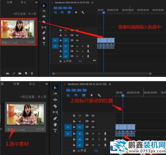The image size is (166, 155).
Task: Pick the Hand tool in bottom screenshot
Action: [x=55, y=124]
